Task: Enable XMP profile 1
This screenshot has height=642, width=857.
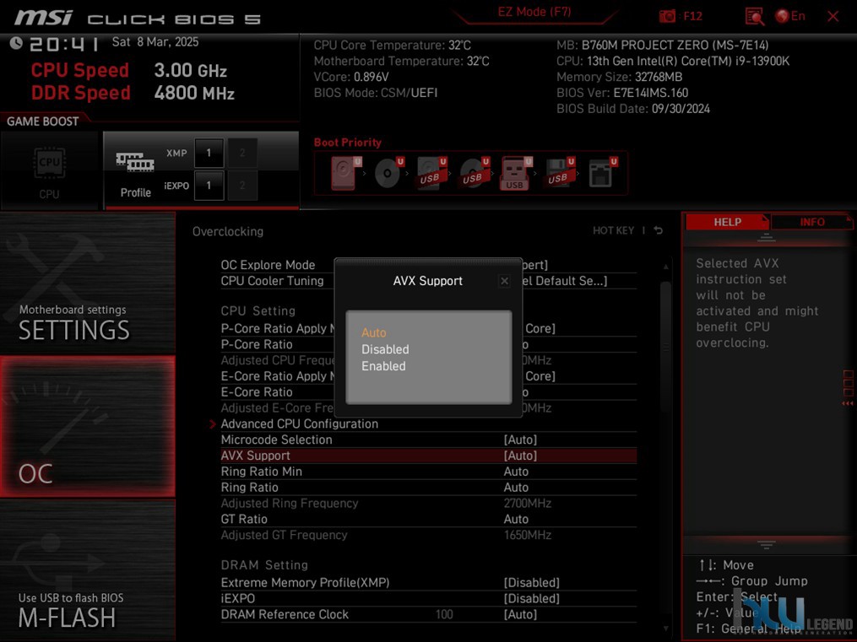Action: pyautogui.click(x=209, y=153)
